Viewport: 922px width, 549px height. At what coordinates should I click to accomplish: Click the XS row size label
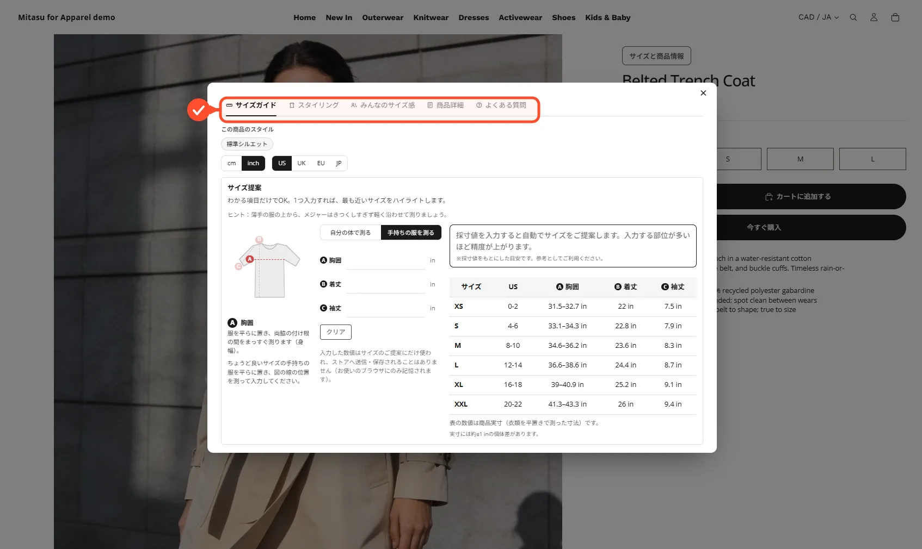(459, 307)
